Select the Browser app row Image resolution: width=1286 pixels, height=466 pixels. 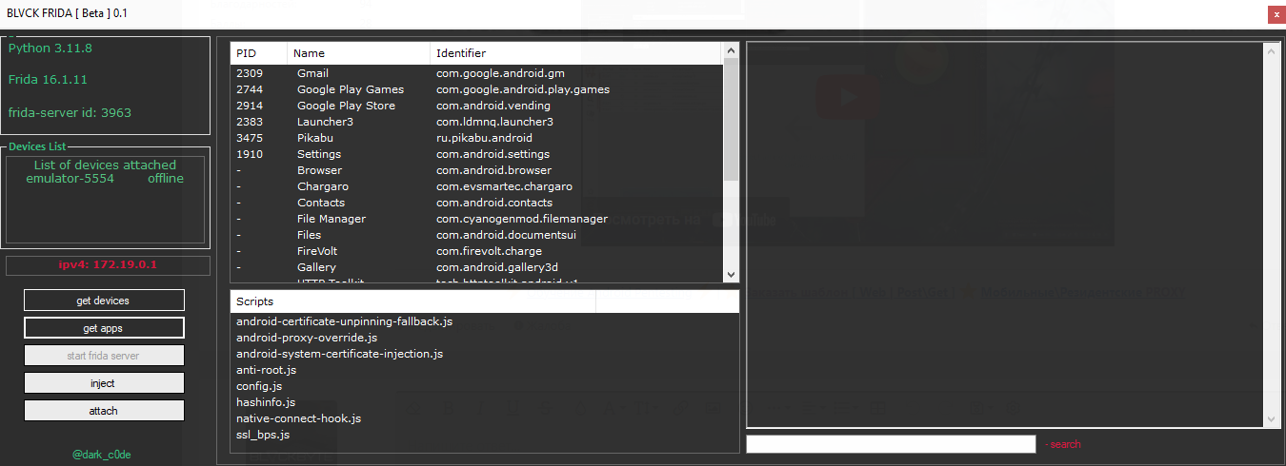click(476, 170)
